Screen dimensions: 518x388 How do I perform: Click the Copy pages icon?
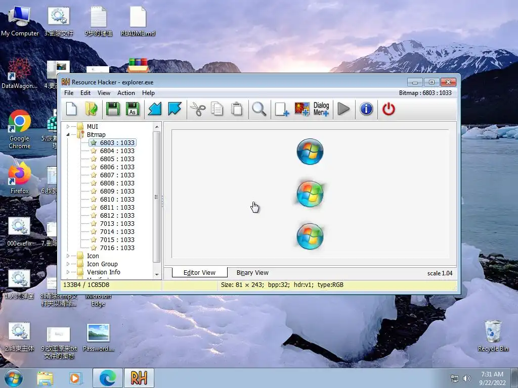pyautogui.click(x=217, y=109)
